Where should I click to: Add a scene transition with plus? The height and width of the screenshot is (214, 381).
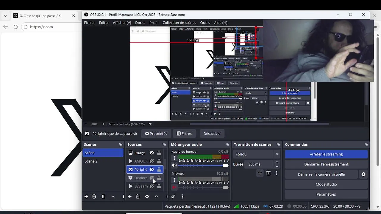point(260,173)
